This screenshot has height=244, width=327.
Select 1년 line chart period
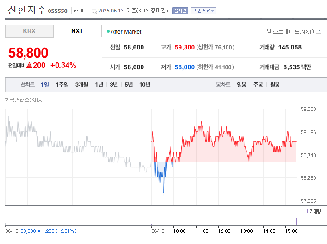tap(99, 85)
